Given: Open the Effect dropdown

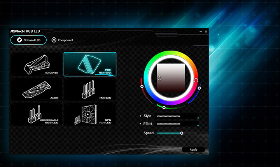Looking at the screenshot, I should (x=177, y=124).
